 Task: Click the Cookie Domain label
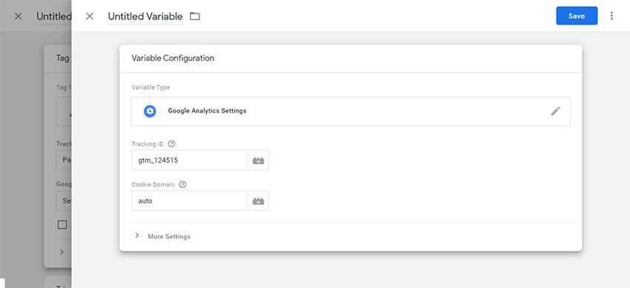tap(153, 184)
